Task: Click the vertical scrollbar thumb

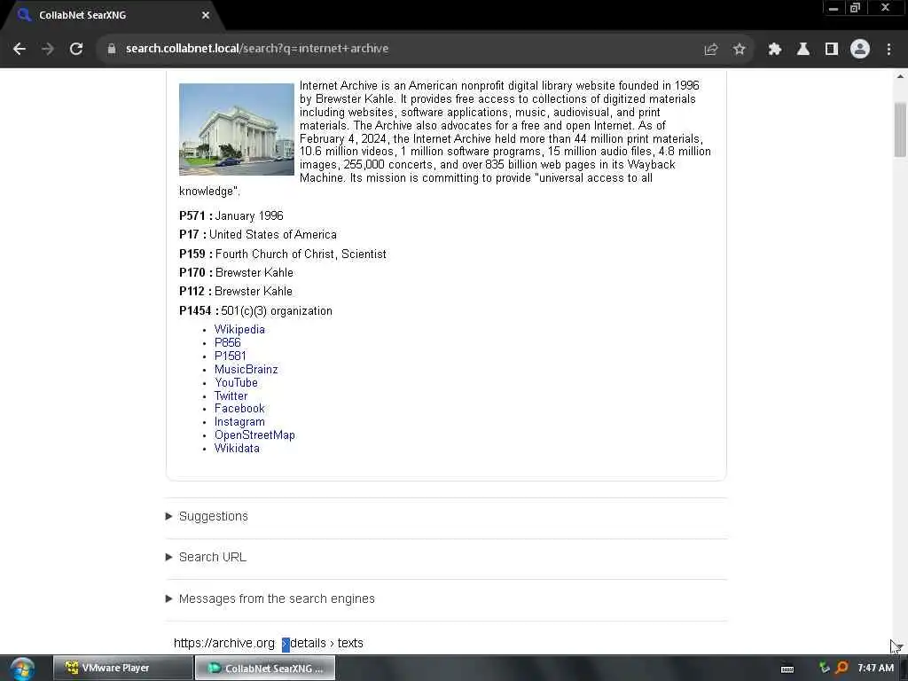Action: point(899,129)
